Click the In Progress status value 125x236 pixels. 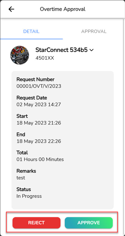[29, 196]
